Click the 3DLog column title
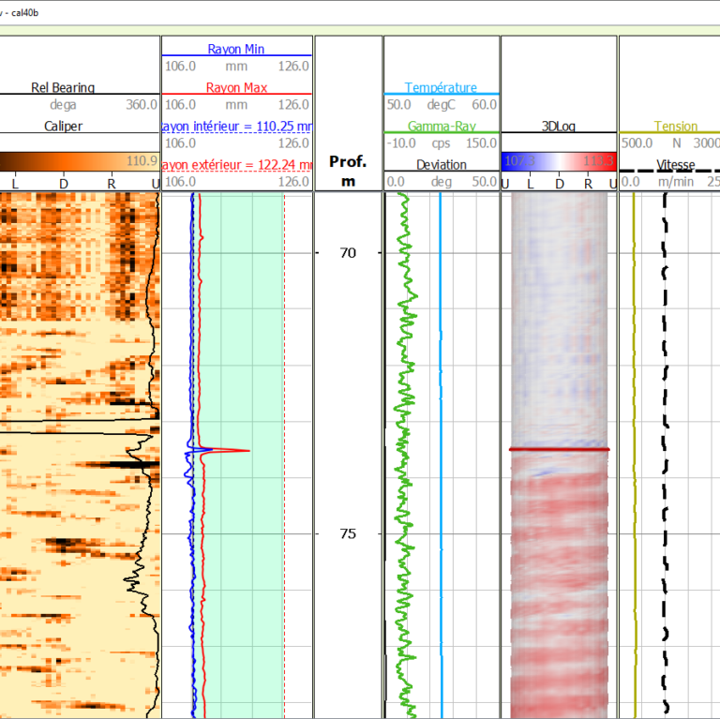 [559, 126]
